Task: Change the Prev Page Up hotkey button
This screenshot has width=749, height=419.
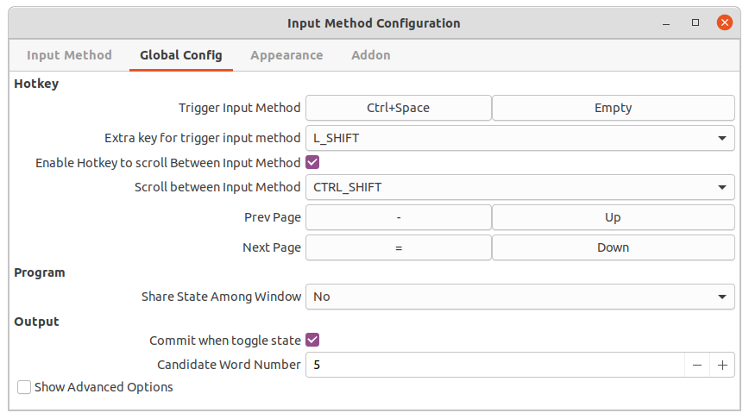Action: (x=614, y=217)
